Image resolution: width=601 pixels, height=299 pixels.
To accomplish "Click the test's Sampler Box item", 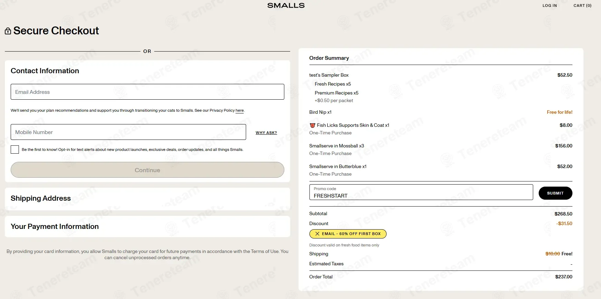I will pos(329,75).
